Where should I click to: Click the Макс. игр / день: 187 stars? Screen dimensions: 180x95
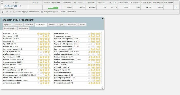pyautogui.click(x=43, y=78)
